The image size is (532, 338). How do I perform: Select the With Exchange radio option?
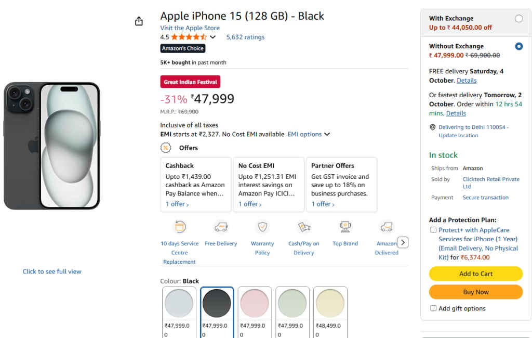(x=518, y=19)
